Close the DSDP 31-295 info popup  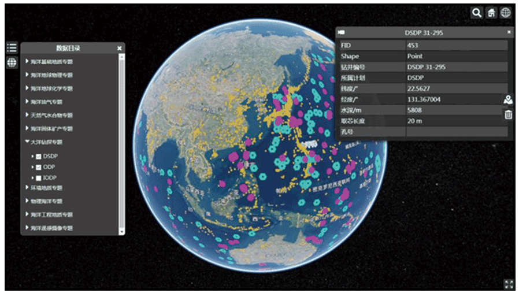pyautogui.click(x=509, y=33)
